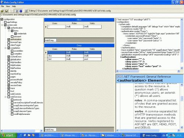Collapse the compilation tree node

pyautogui.click(x=6, y=48)
